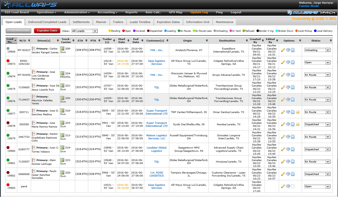This screenshot has width=338, height=197.
Task: Open the Landstar Global Logisitcs customer link
Action: click(x=156, y=149)
